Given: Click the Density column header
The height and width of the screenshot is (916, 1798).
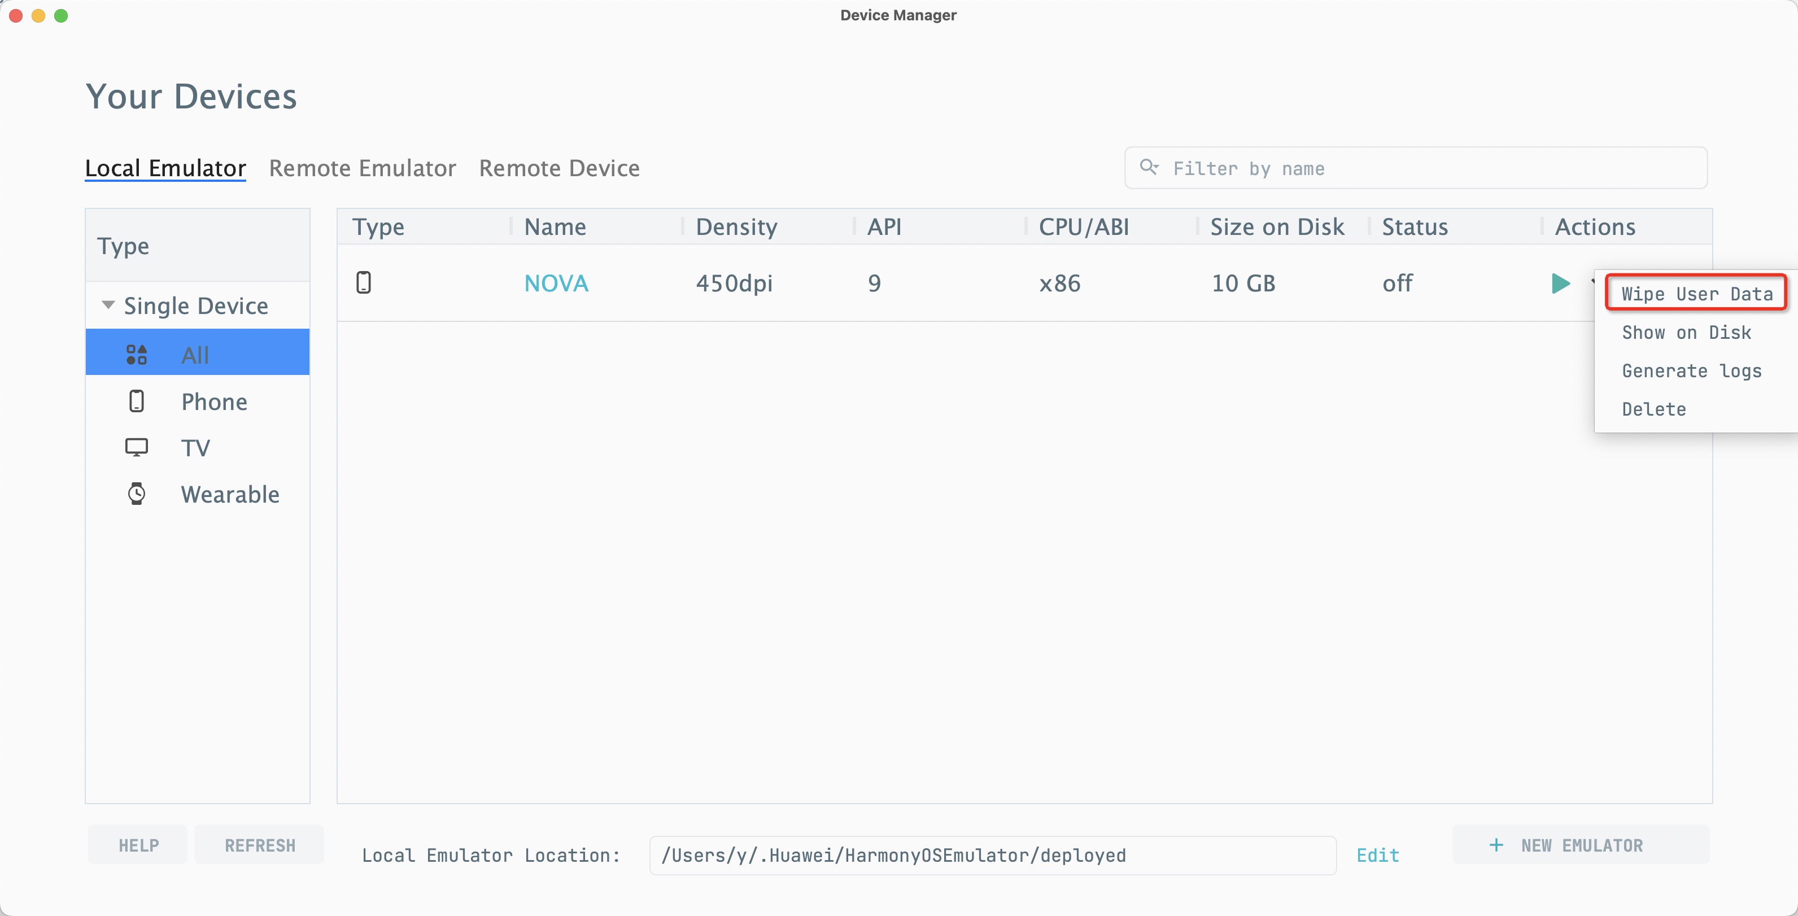Looking at the screenshot, I should (736, 227).
